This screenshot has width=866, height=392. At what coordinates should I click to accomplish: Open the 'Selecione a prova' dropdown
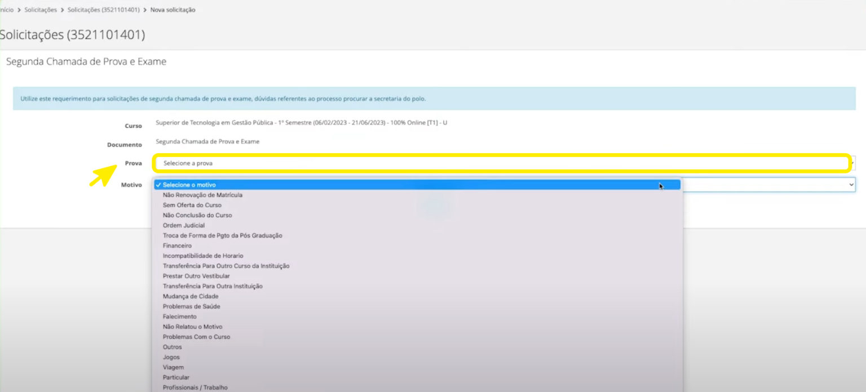[501, 163]
